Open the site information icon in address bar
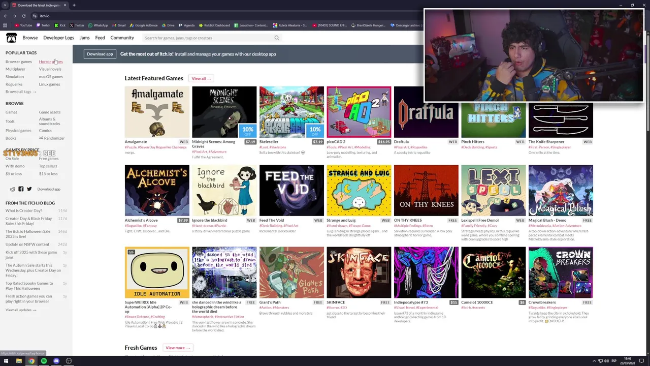This screenshot has width=650, height=366. (x=35, y=16)
